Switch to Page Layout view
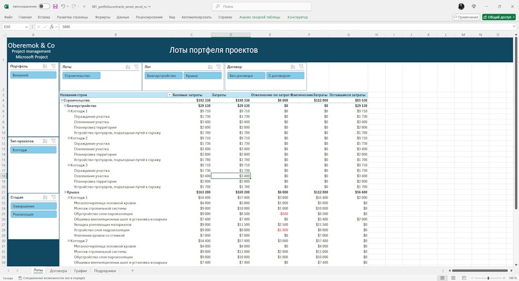Screen dimensions: 519x281 (x=453, y=278)
